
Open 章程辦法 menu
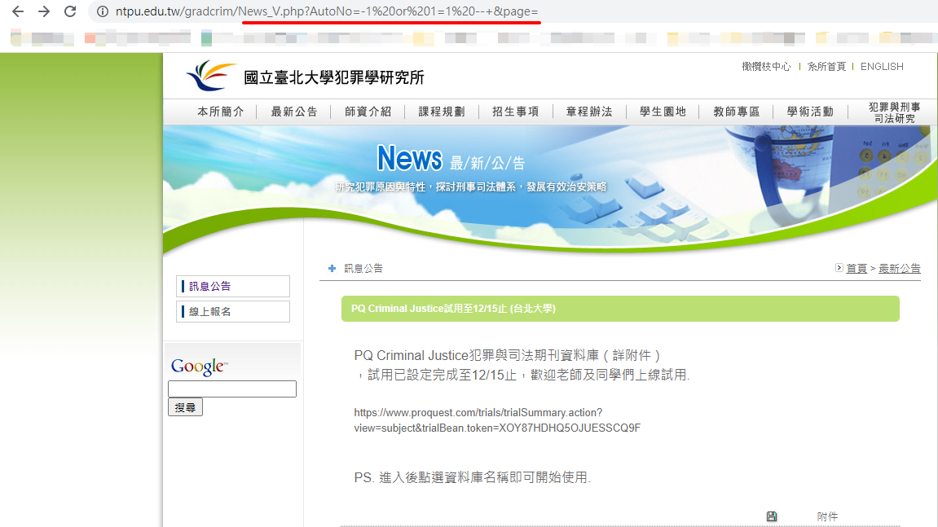589,112
